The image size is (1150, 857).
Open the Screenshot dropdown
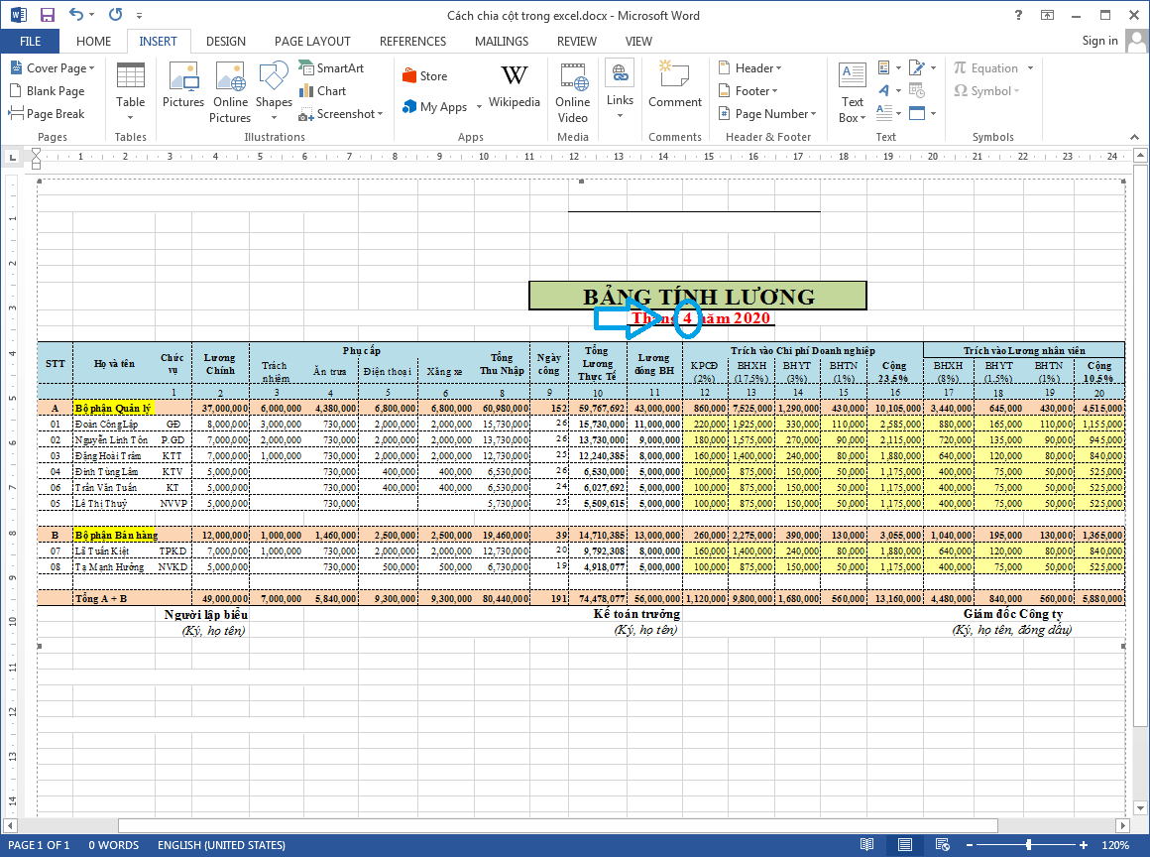341,114
